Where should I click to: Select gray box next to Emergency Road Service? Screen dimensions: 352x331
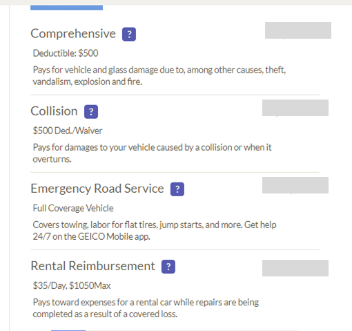point(295,185)
